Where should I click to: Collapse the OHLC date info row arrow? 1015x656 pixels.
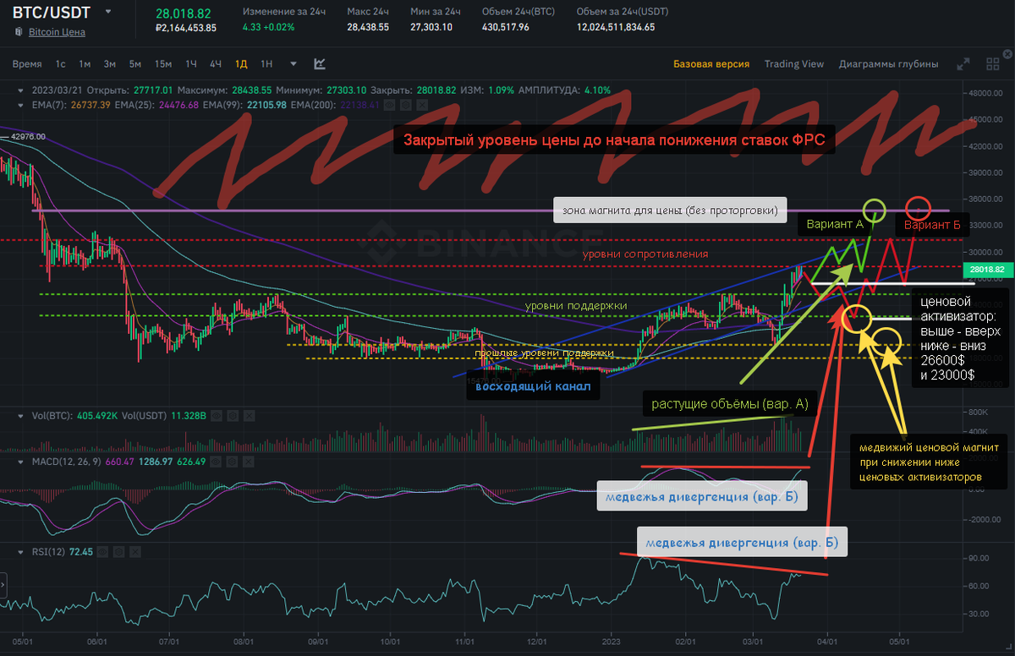tap(20, 90)
